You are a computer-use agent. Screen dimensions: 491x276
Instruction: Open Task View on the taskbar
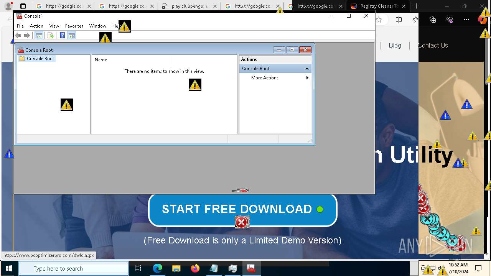coord(138,268)
